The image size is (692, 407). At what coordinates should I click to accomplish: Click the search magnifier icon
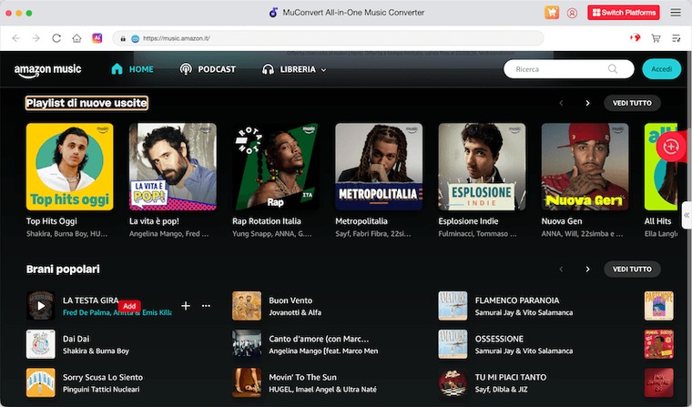pyautogui.click(x=613, y=69)
